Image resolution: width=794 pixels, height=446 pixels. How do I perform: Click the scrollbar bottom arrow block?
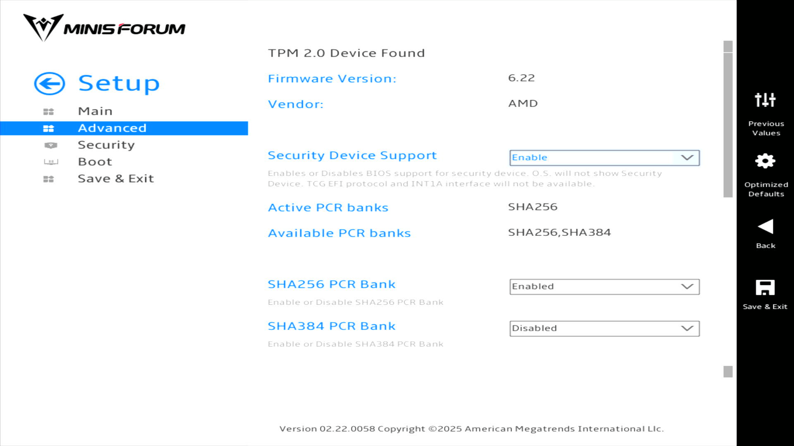pyautogui.click(x=728, y=372)
